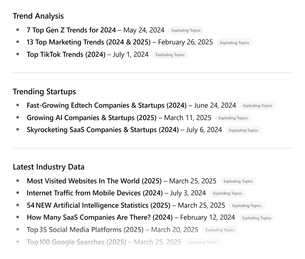Click Exploding Topics tag beside Mobile Devices traffic

227,193
